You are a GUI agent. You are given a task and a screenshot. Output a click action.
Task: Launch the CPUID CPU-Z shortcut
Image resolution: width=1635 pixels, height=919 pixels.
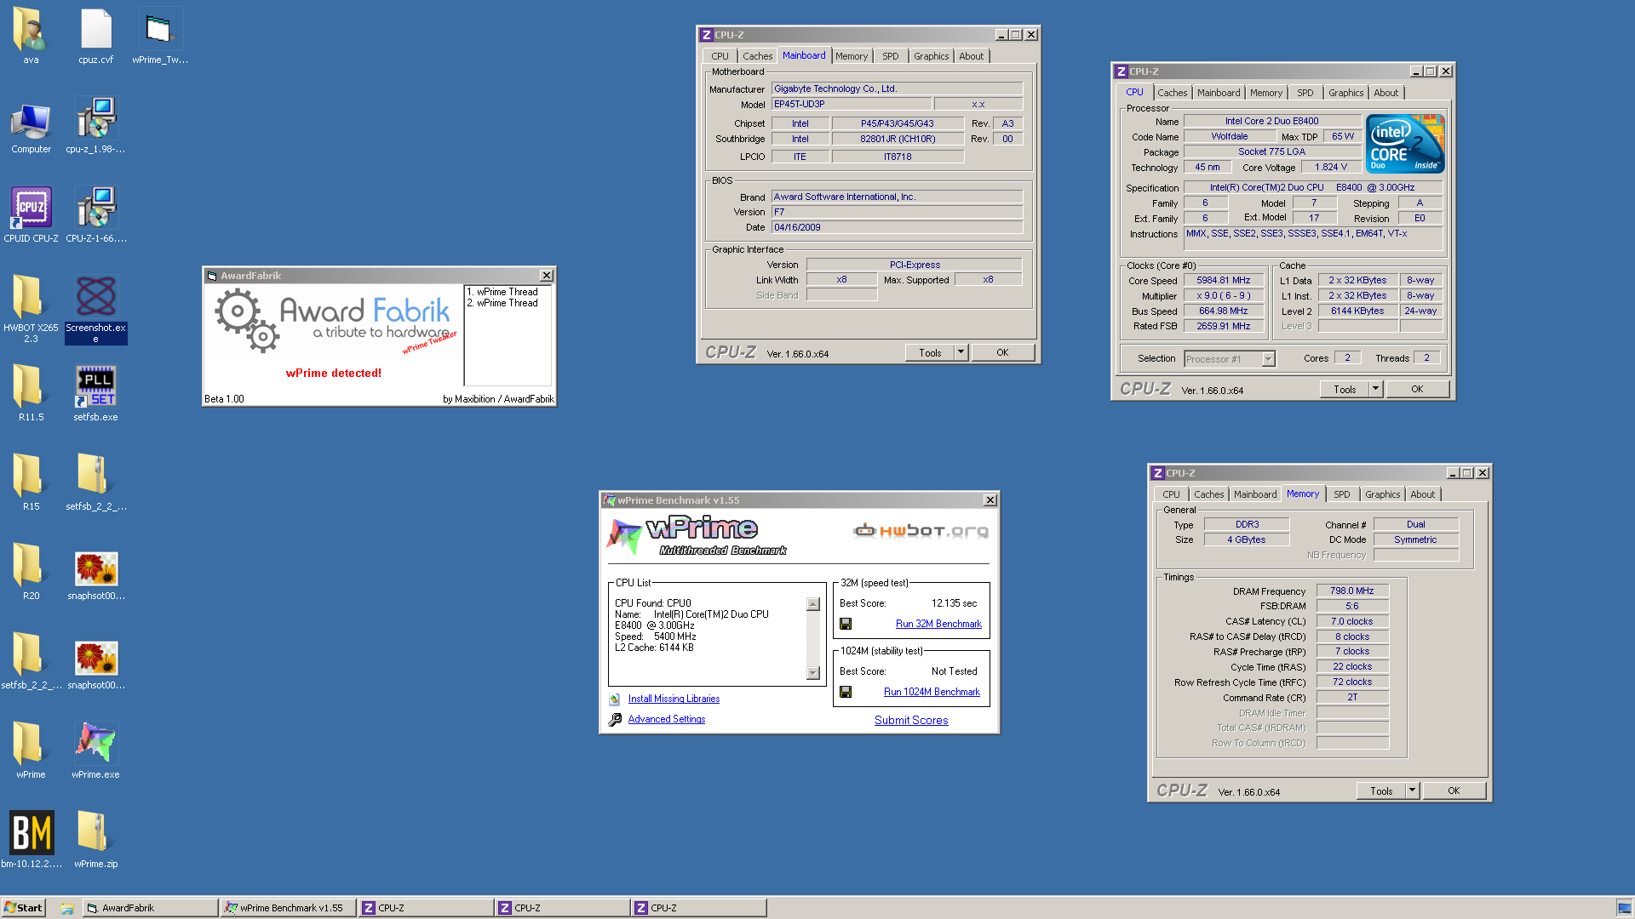(31, 214)
